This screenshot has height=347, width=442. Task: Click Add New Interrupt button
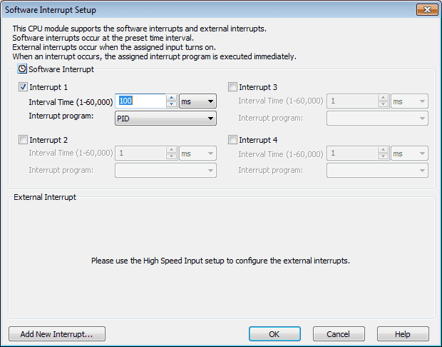(x=57, y=334)
